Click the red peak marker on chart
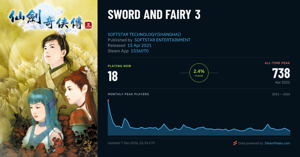Image resolution: width=300 pixels, height=157 pixels. [x=108, y=100]
